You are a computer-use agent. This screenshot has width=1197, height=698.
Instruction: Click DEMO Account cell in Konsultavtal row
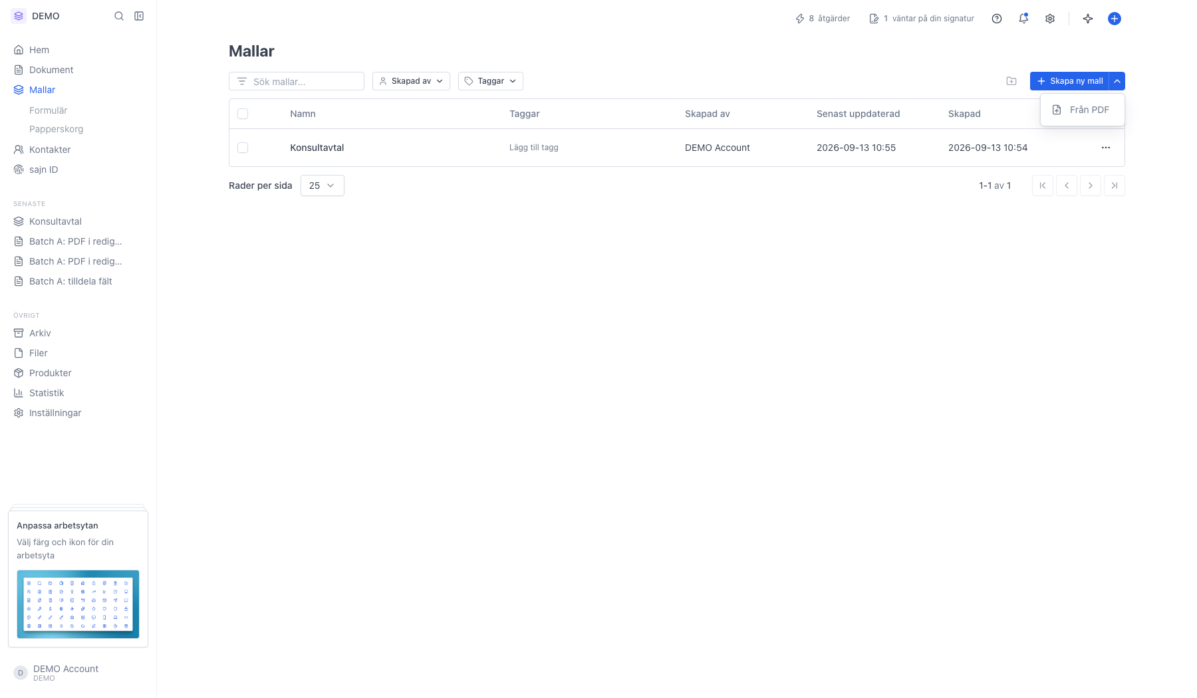(718, 148)
